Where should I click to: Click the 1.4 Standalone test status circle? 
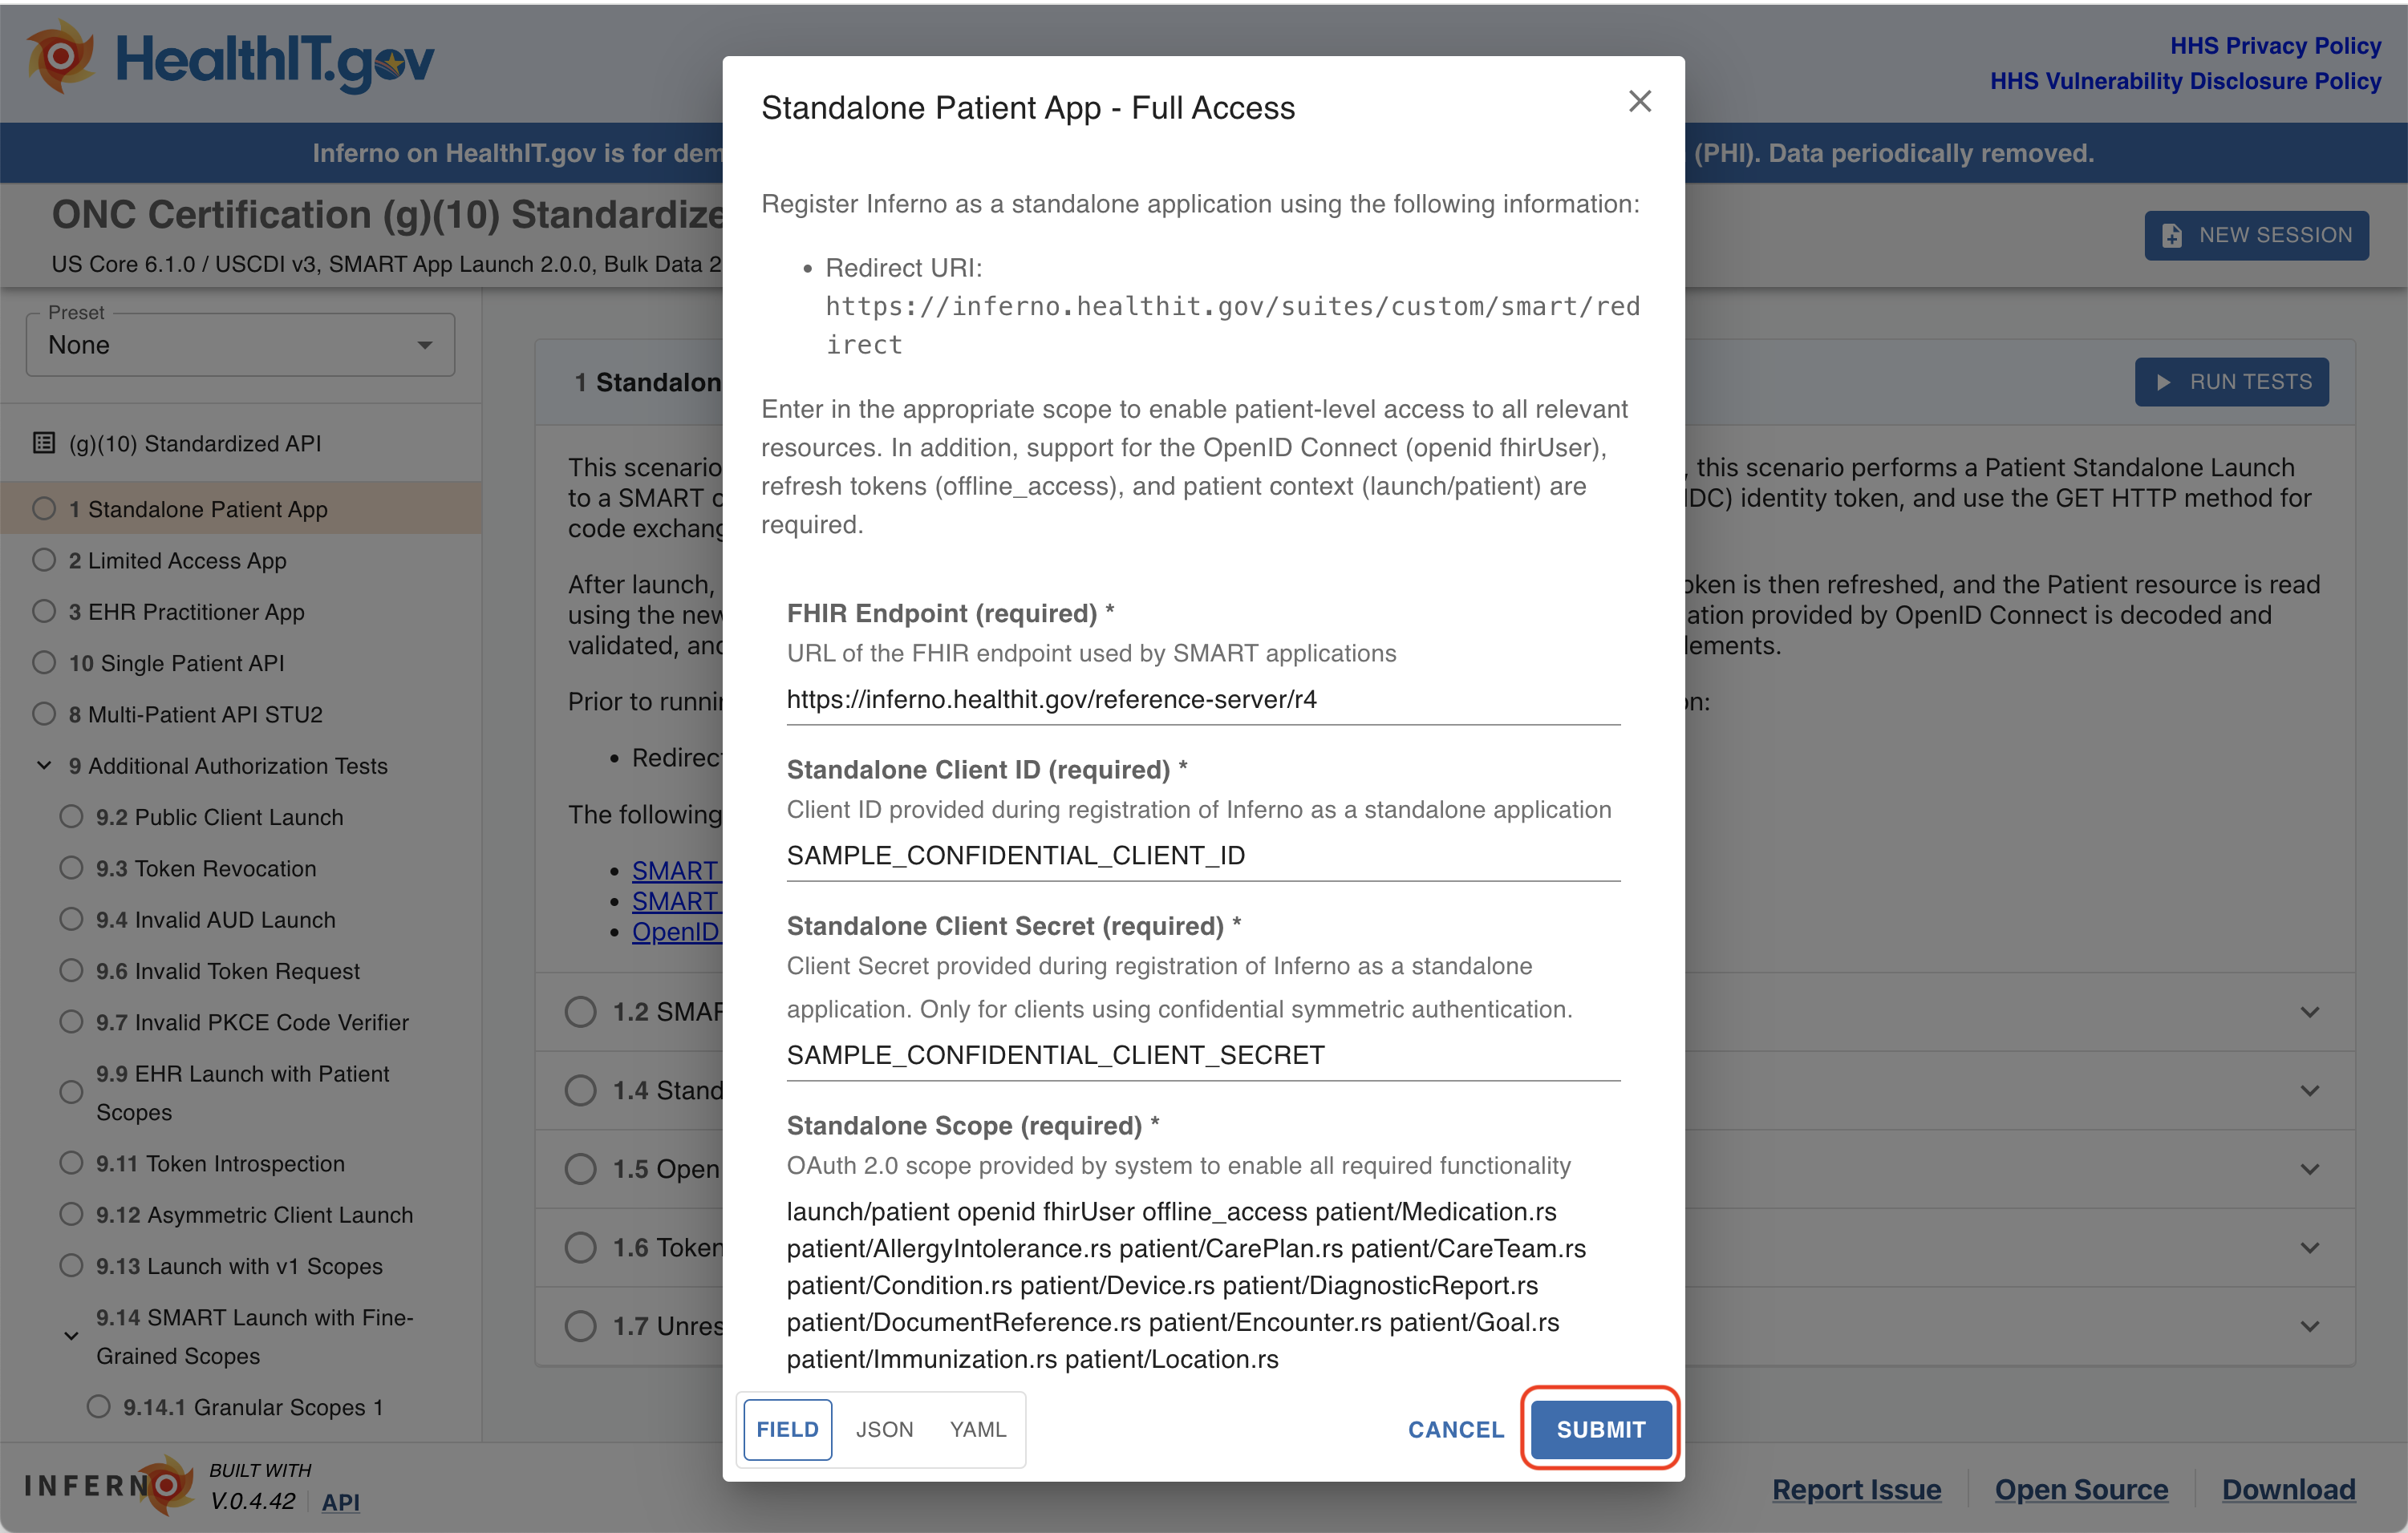point(580,1090)
